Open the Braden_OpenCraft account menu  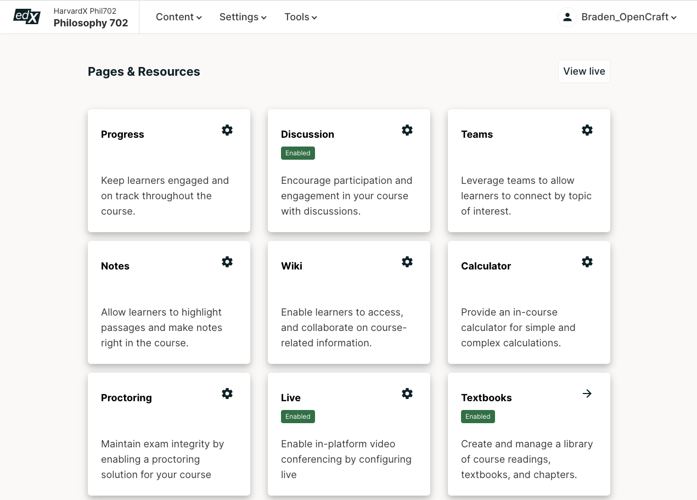point(628,17)
